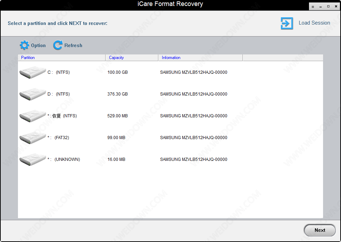Open the title bar menu icon

[x=313, y=7]
